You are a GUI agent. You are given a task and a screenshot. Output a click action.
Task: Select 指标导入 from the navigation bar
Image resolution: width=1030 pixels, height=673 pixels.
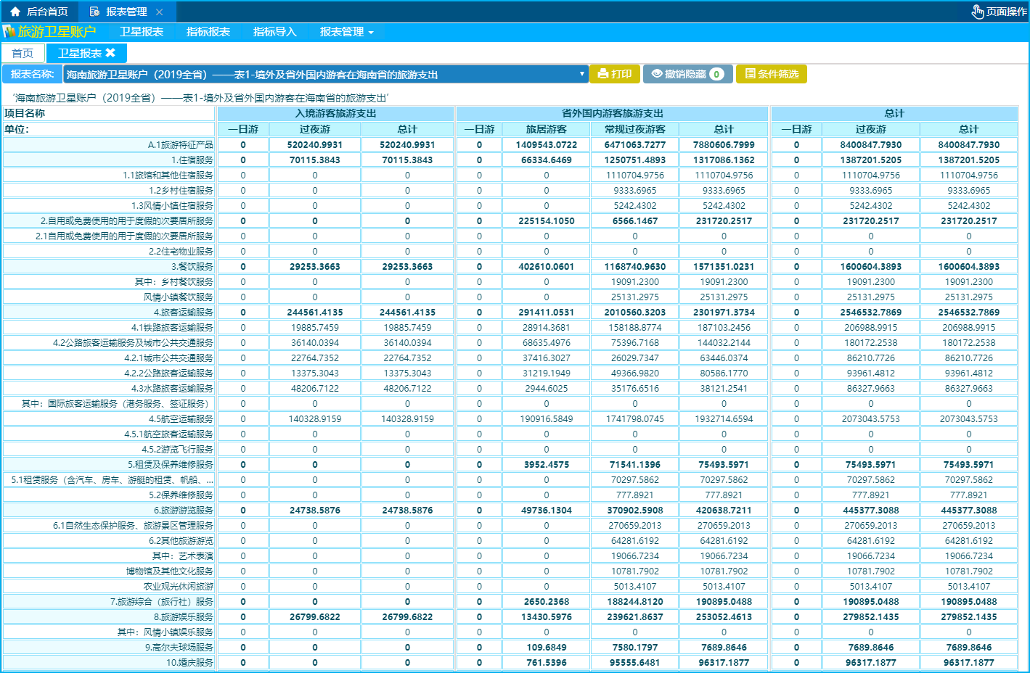[x=274, y=32]
